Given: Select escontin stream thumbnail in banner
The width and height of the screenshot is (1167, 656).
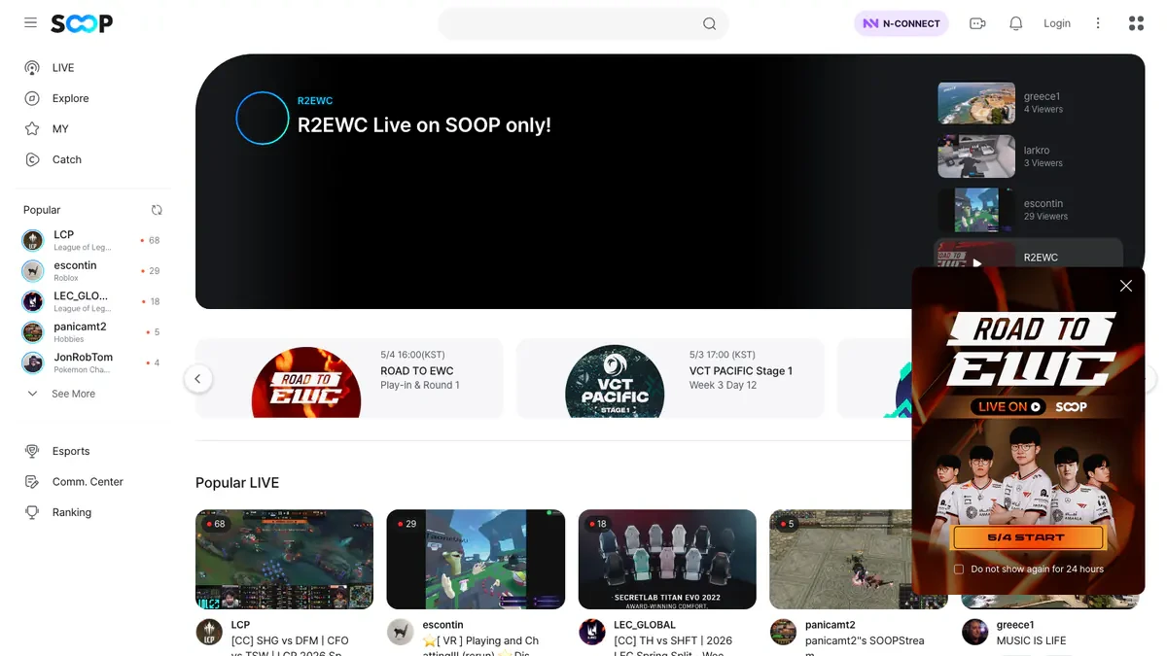Looking at the screenshot, I should coord(976,210).
